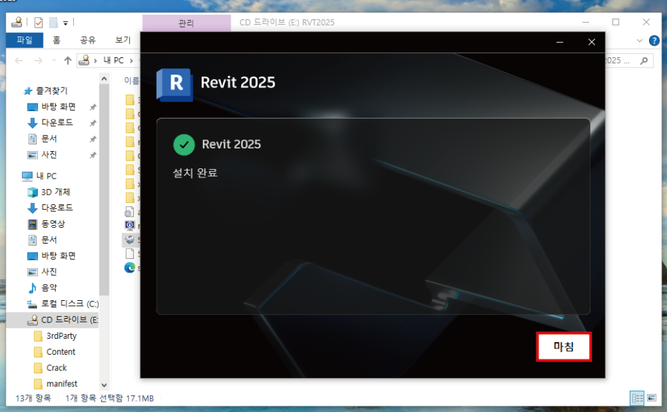Minimize the Revit 2025 installer window

pos(560,42)
